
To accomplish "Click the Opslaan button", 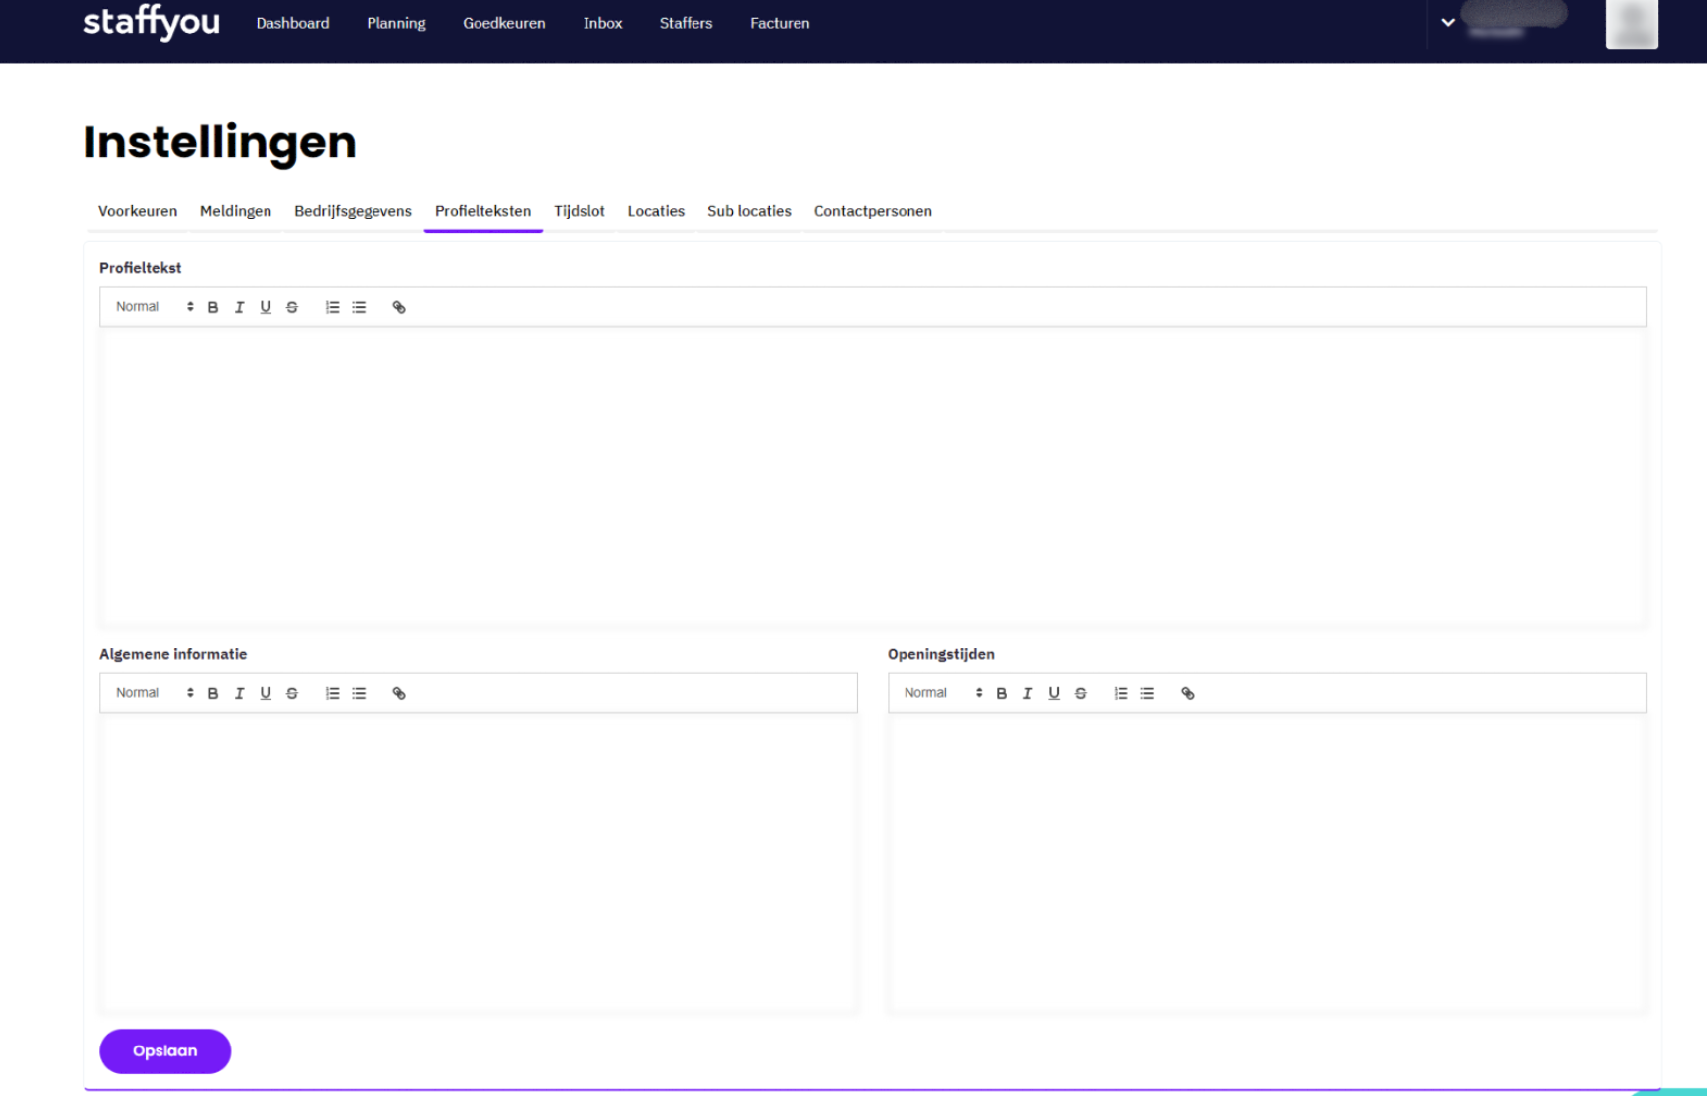I will (x=164, y=1050).
